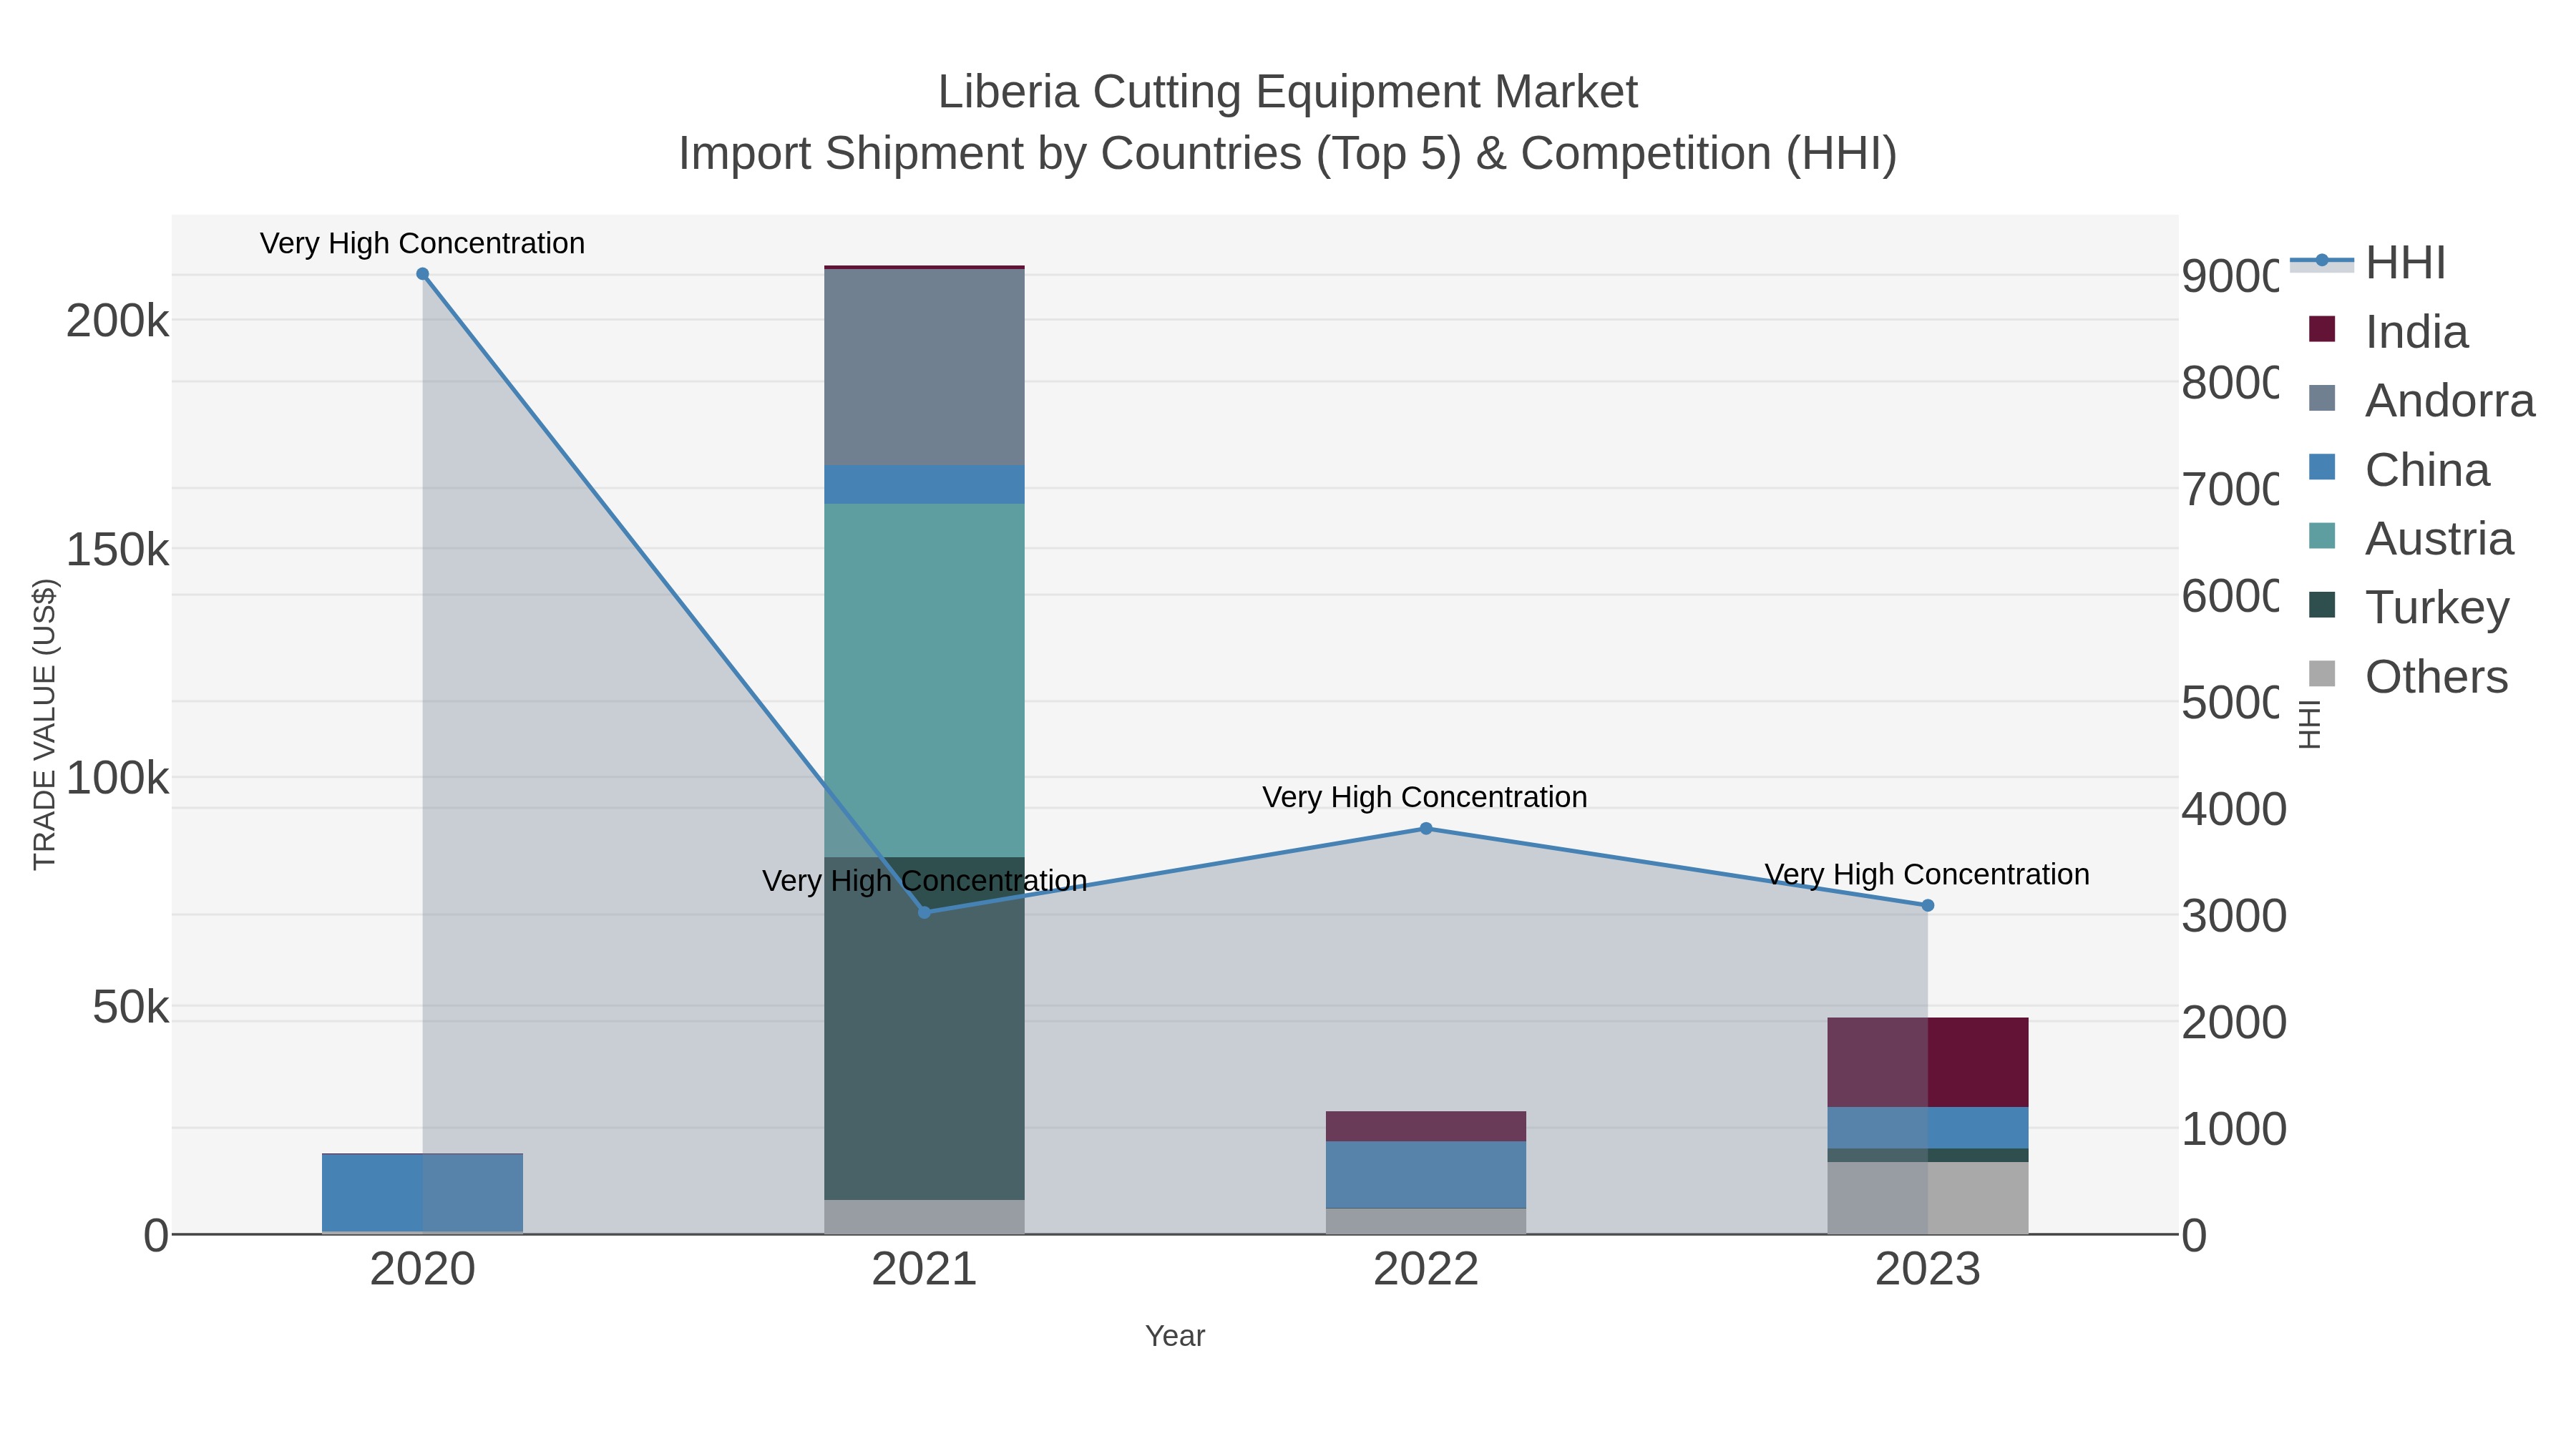The height and width of the screenshot is (1449, 2576).
Task: Click the 2022 HHI data point
Action: click(1426, 829)
